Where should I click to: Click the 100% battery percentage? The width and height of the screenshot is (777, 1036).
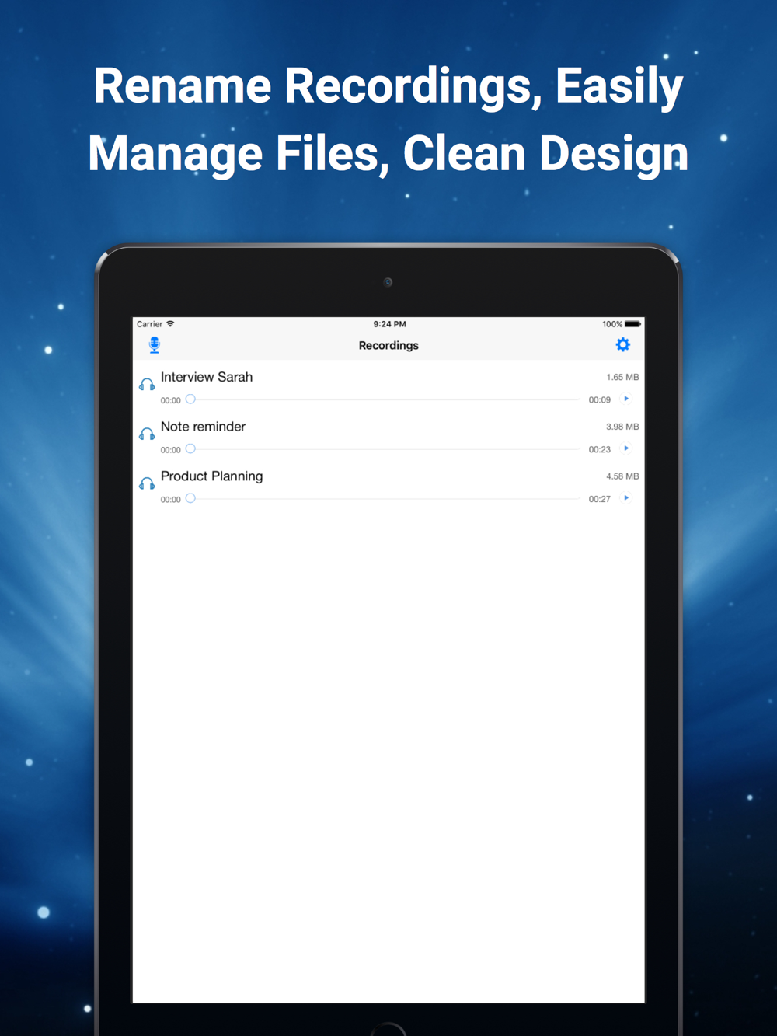(x=612, y=324)
